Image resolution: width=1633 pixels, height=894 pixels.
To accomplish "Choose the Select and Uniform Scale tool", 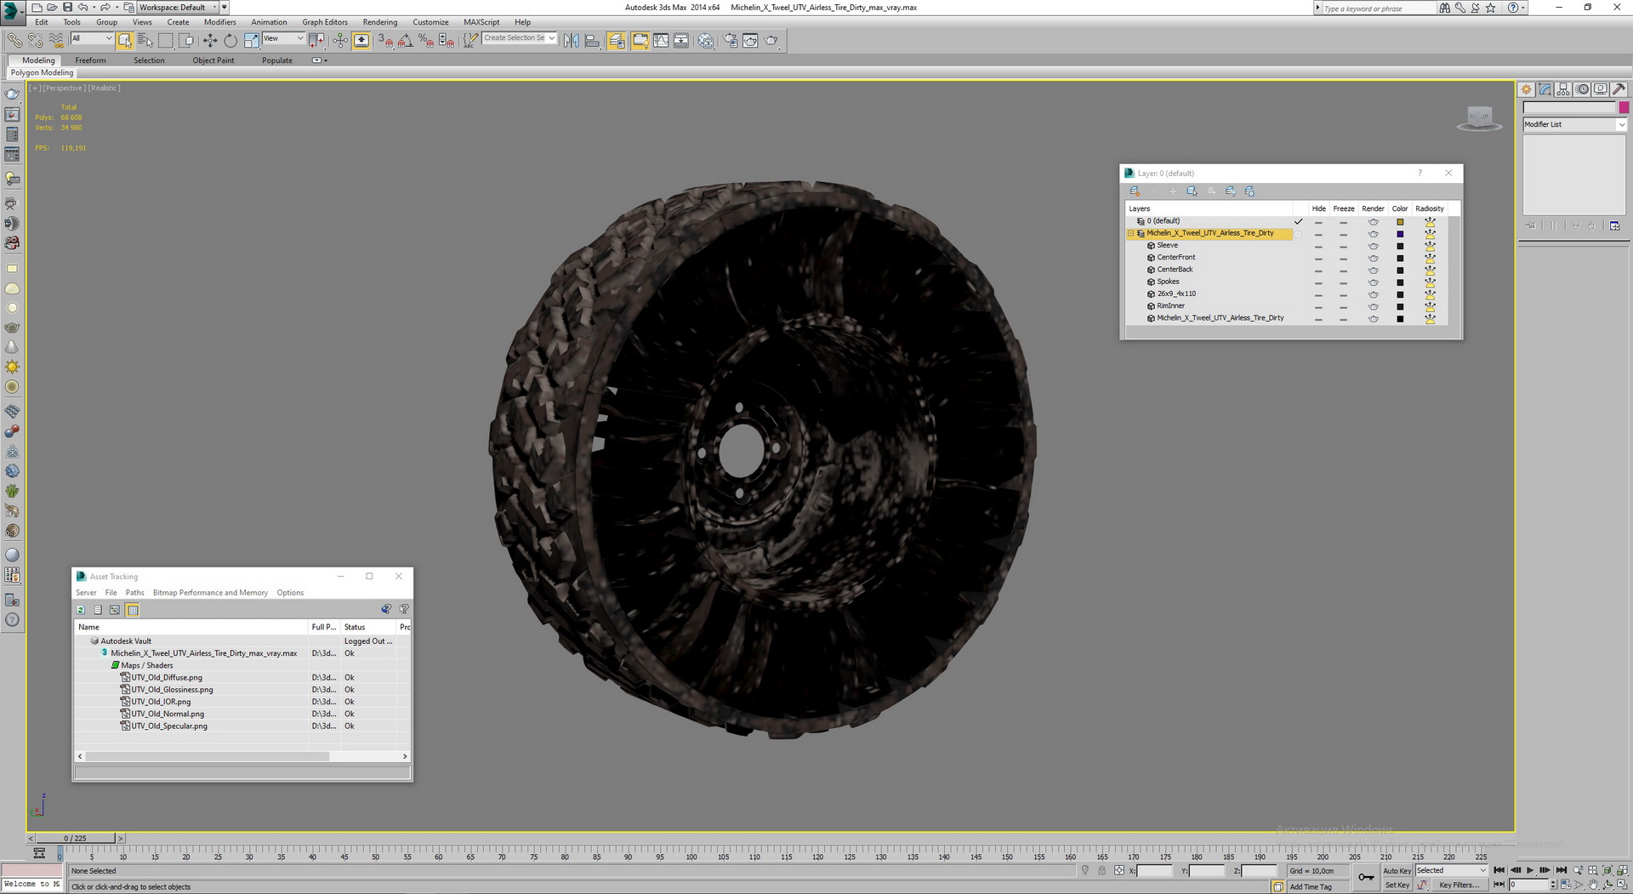I will (x=251, y=40).
